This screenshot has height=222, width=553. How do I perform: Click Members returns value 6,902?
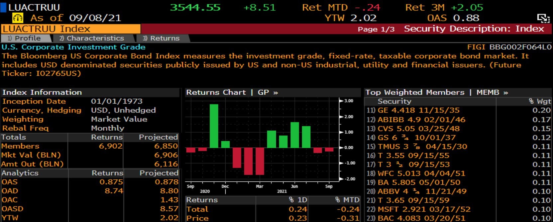111,146
